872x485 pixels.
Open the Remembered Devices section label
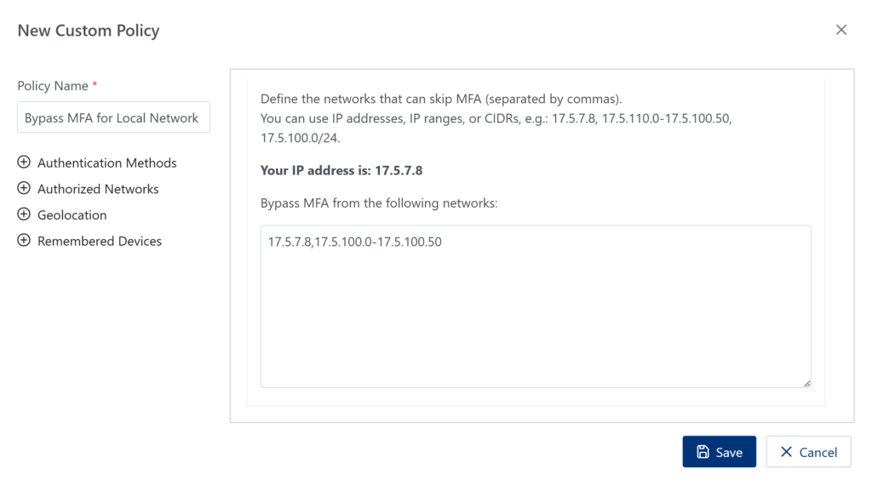tap(100, 241)
